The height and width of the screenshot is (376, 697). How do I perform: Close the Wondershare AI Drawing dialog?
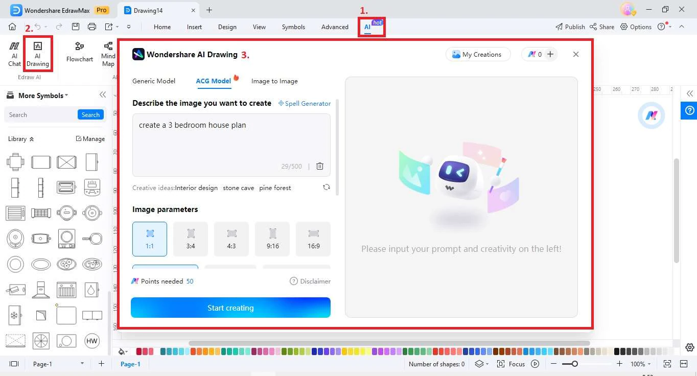click(576, 54)
